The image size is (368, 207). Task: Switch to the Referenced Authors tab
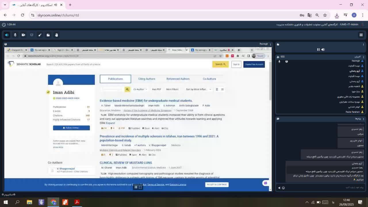coord(178,79)
